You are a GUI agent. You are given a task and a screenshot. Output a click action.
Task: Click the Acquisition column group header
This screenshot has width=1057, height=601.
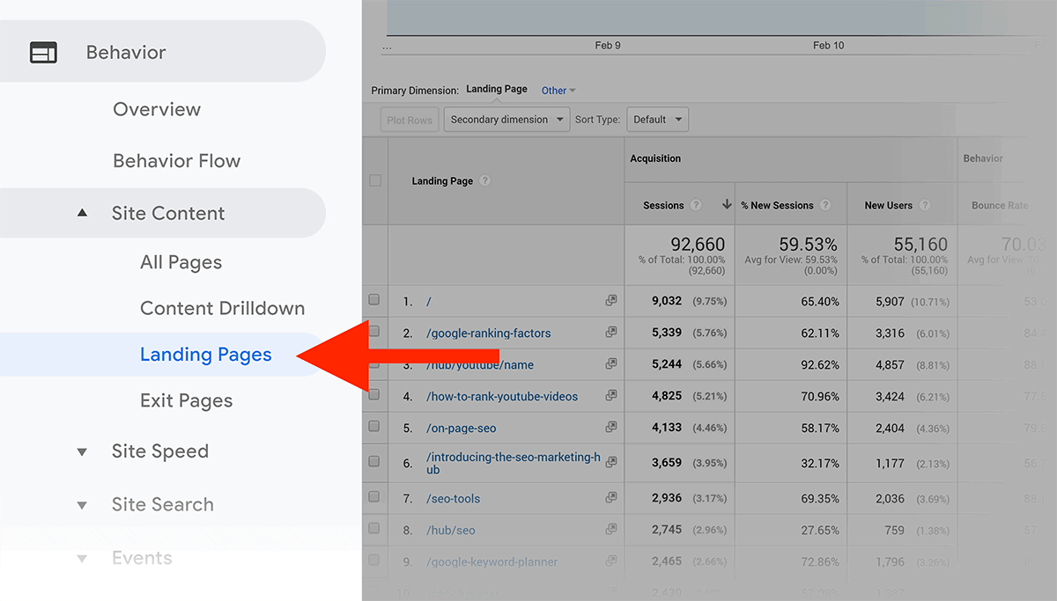(655, 159)
